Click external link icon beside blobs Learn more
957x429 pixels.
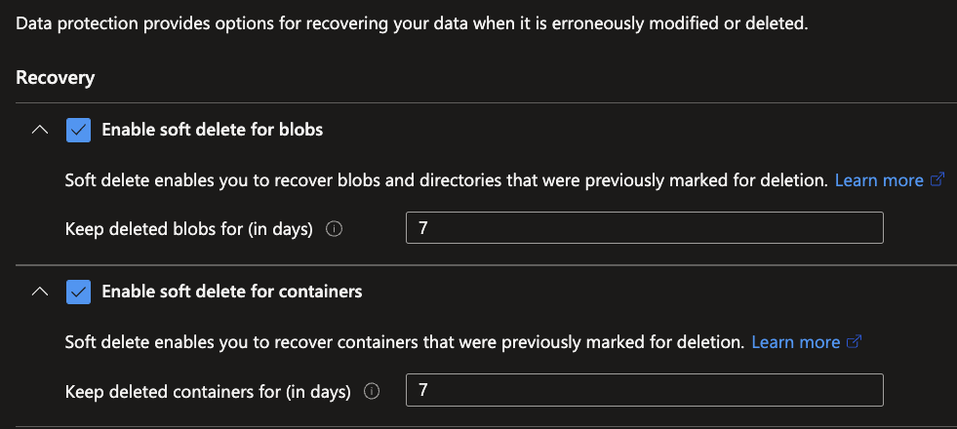937,180
